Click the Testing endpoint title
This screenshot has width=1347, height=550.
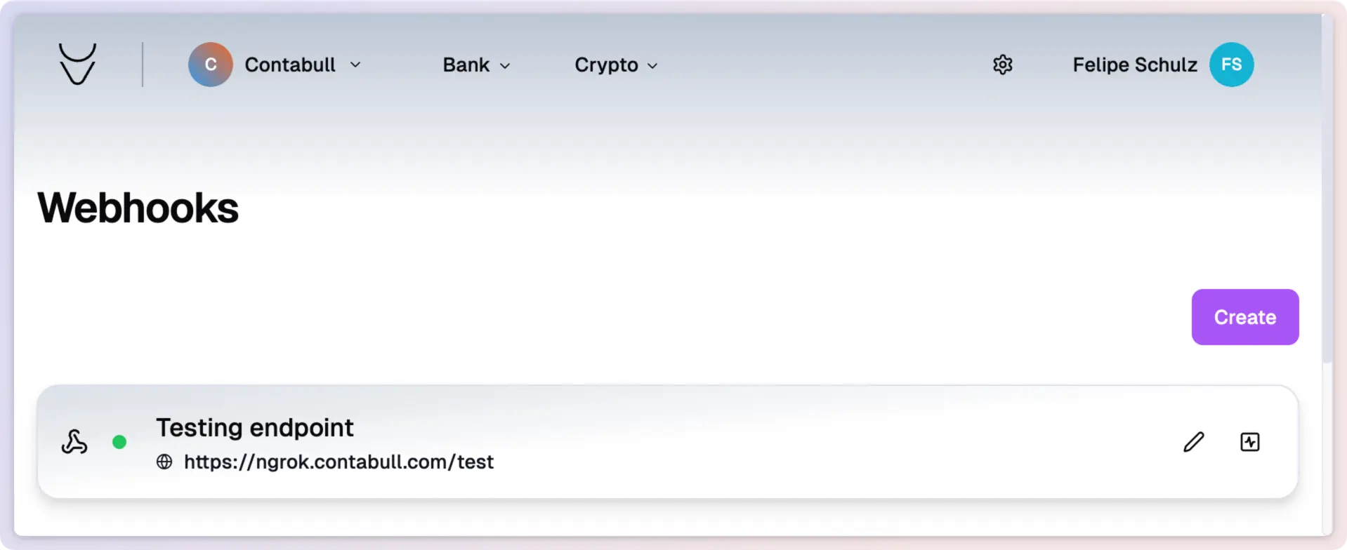(255, 427)
